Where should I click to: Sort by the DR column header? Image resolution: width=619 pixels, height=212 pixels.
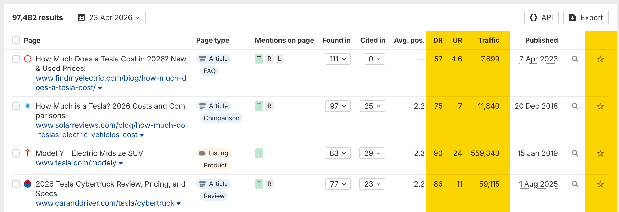click(x=438, y=40)
